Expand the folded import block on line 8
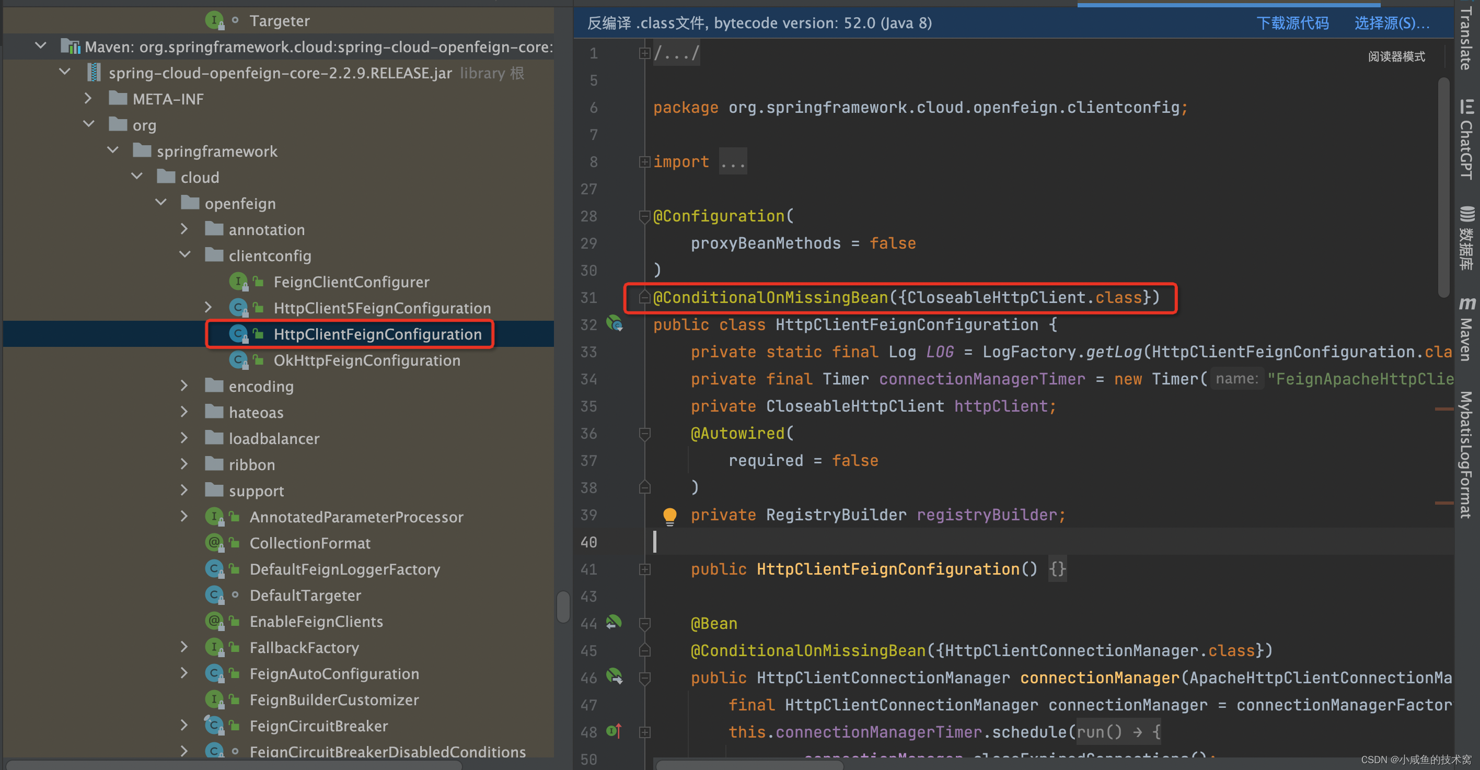Image resolution: width=1480 pixels, height=770 pixels. 644,162
